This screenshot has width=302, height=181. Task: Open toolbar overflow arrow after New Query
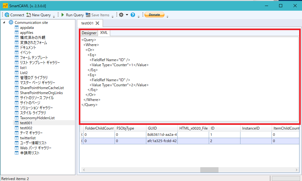click(x=54, y=17)
